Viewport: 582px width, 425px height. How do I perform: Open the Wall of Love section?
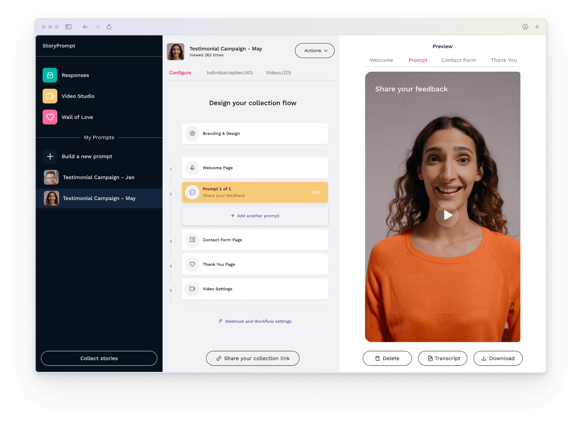tap(77, 117)
